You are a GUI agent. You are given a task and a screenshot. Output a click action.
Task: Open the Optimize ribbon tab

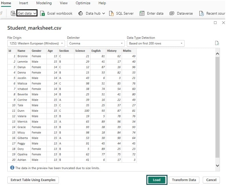[x=83, y=3]
